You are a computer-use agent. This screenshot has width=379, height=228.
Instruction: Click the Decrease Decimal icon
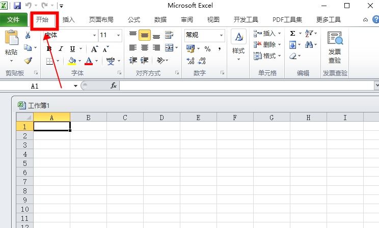pyautogui.click(x=202, y=61)
